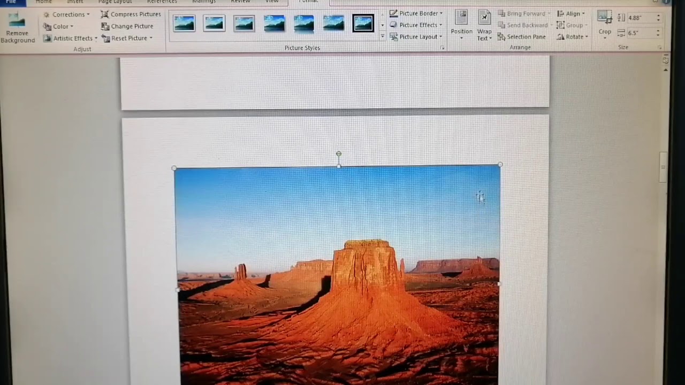
Task: Click the Group objects button
Action: [x=572, y=25]
